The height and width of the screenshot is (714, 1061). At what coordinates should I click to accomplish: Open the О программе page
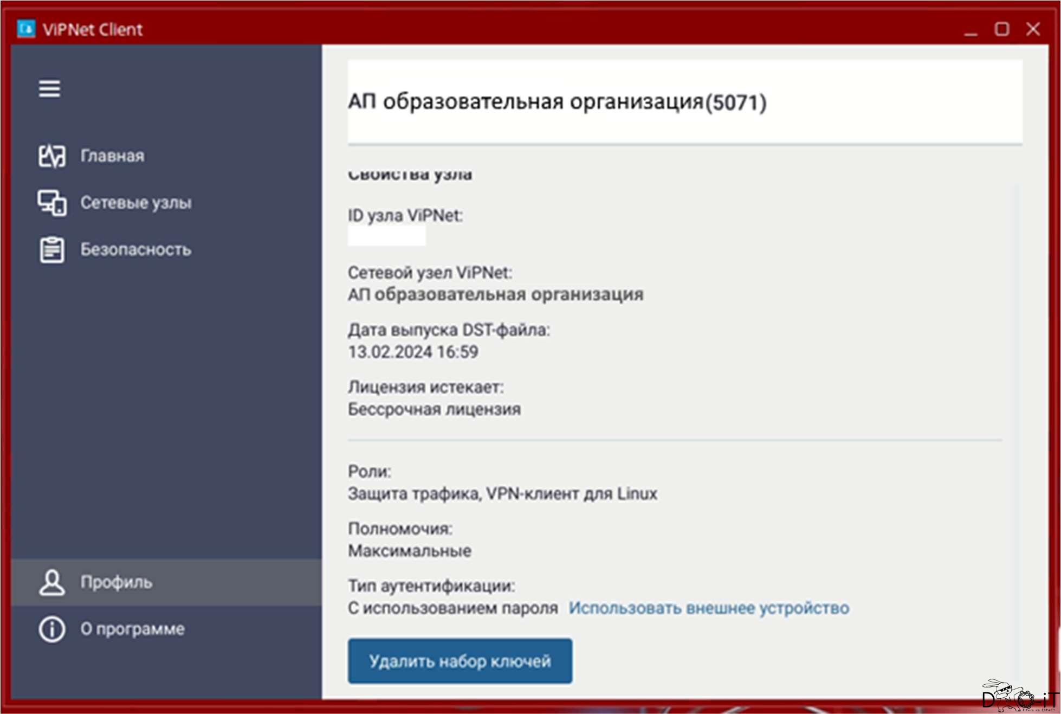[132, 629]
